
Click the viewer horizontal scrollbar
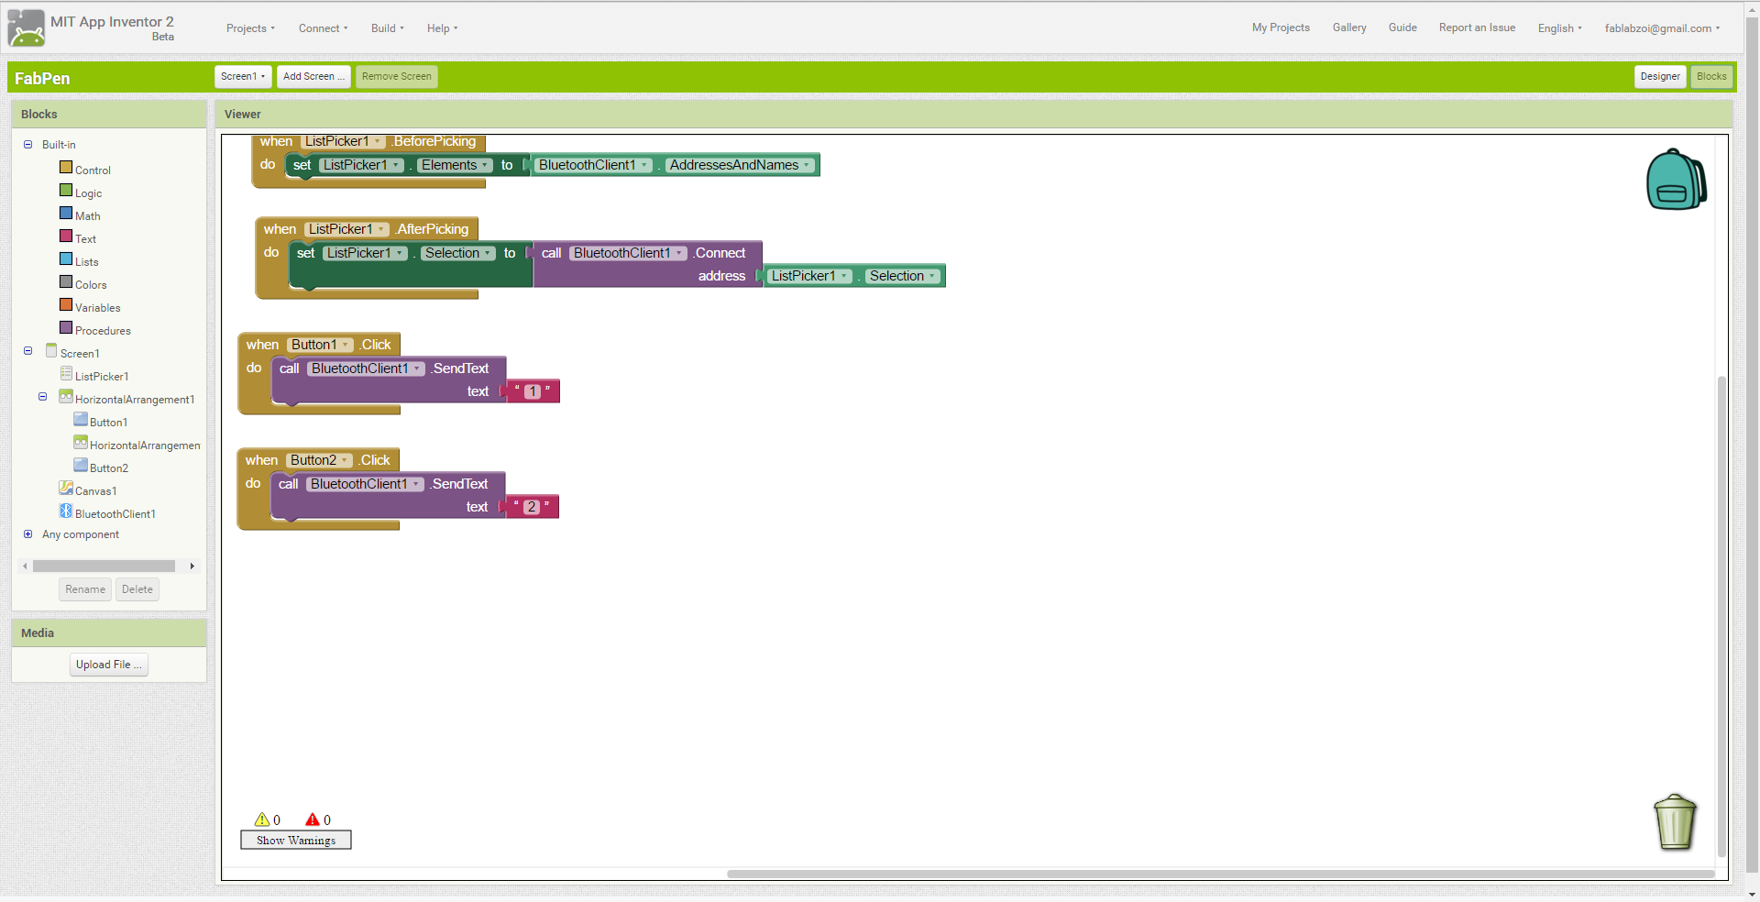coord(1221,874)
